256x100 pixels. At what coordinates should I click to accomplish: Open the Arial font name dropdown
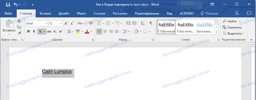click(x=47, y=23)
